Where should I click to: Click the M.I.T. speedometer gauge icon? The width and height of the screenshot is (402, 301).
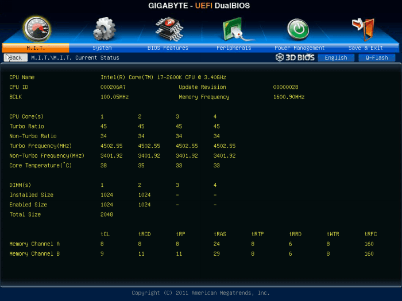pos(37,29)
